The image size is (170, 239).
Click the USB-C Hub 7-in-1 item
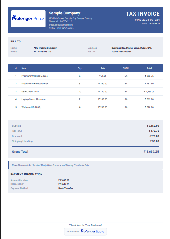[x=30, y=92]
